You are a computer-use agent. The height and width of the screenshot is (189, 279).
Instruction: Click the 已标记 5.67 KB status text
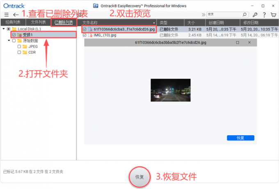(33, 172)
